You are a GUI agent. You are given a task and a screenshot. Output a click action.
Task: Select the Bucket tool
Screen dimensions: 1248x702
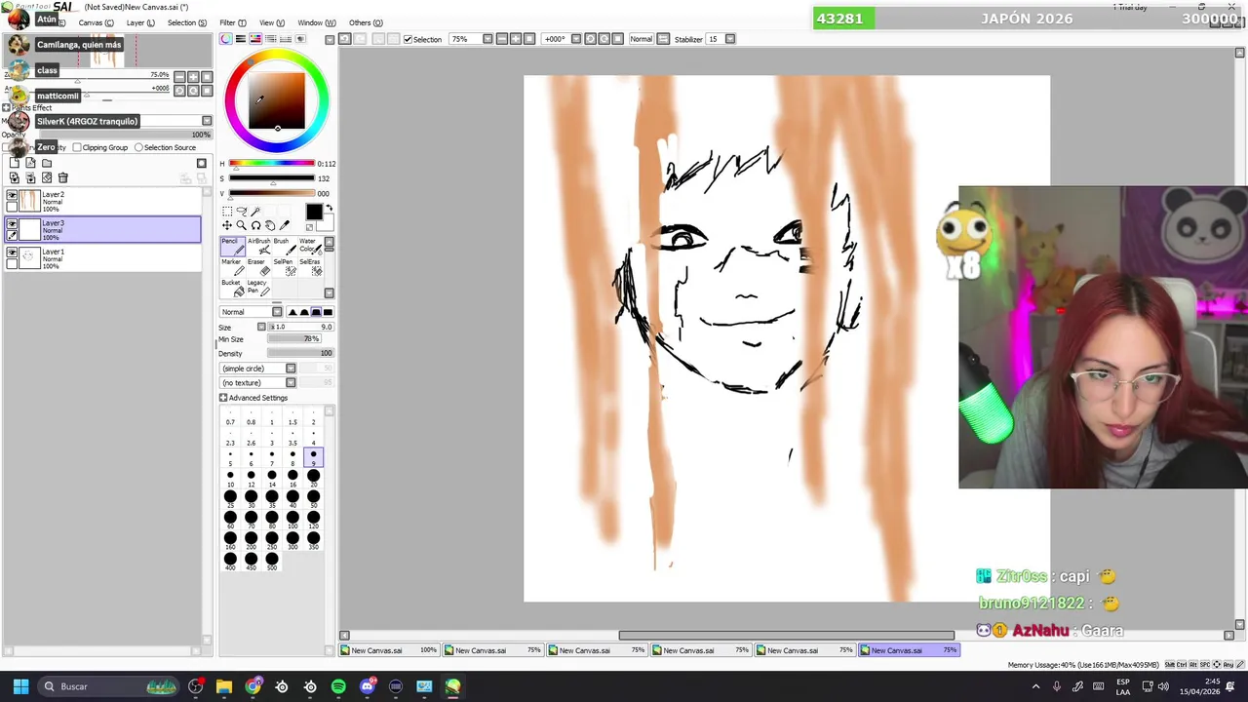tap(231, 288)
